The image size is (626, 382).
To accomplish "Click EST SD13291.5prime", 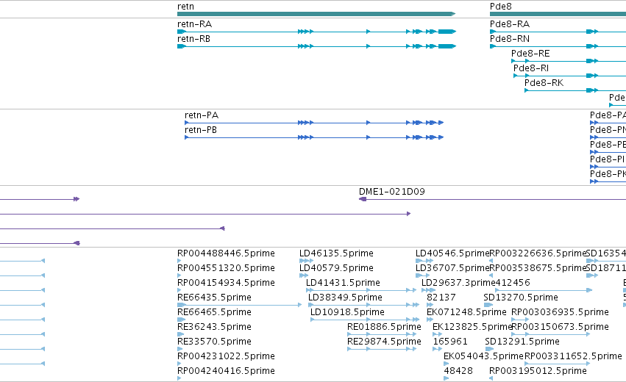I will [x=522, y=342].
